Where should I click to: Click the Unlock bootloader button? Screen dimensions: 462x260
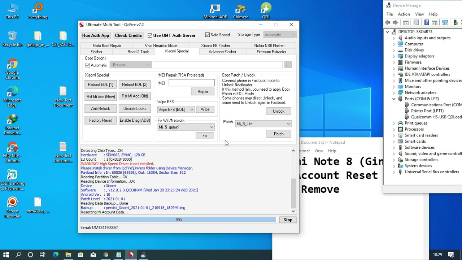[278, 111]
